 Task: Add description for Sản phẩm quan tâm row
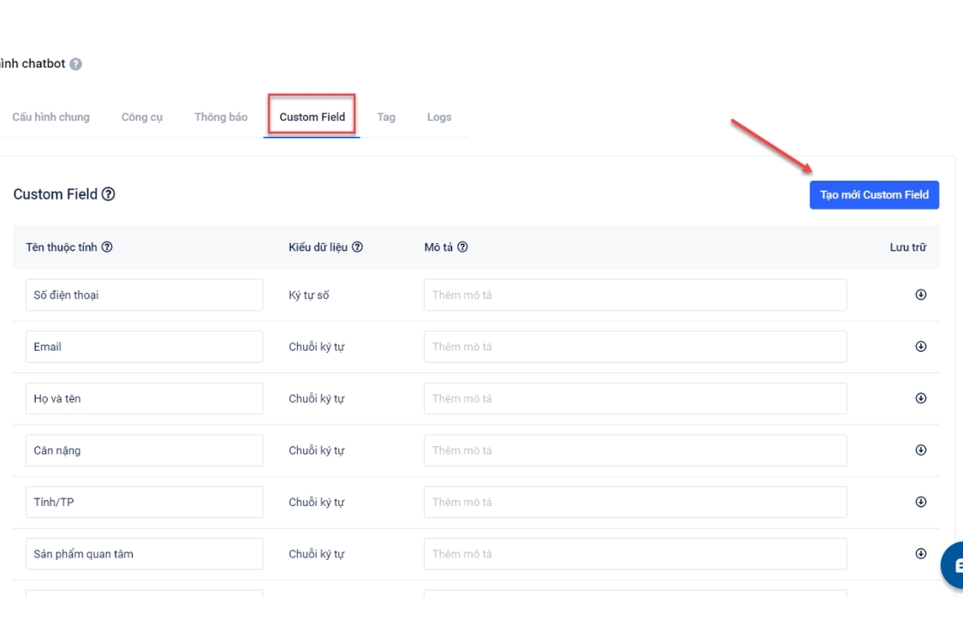coord(635,554)
